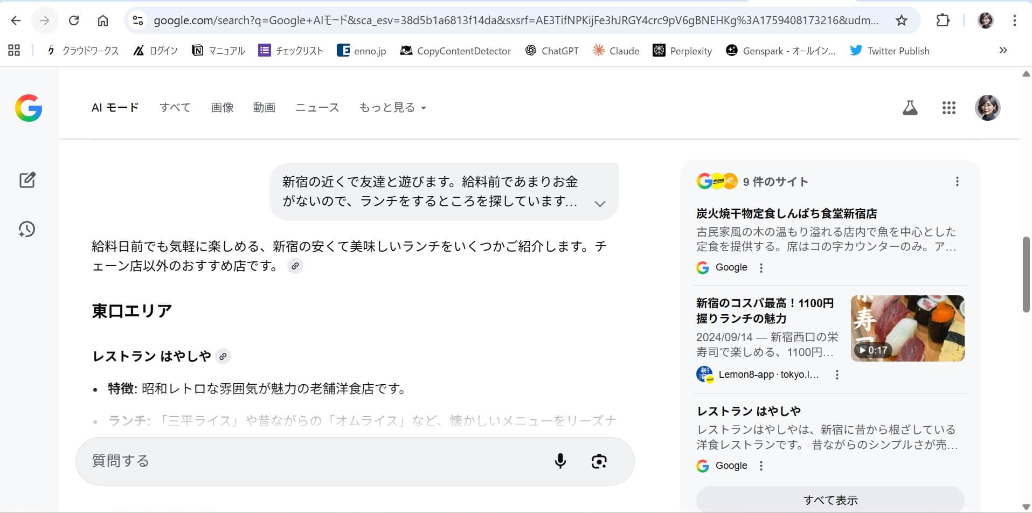Screen dimensions: 1032x513
Task: Open the Search Labs flask icon
Action: [x=910, y=108]
